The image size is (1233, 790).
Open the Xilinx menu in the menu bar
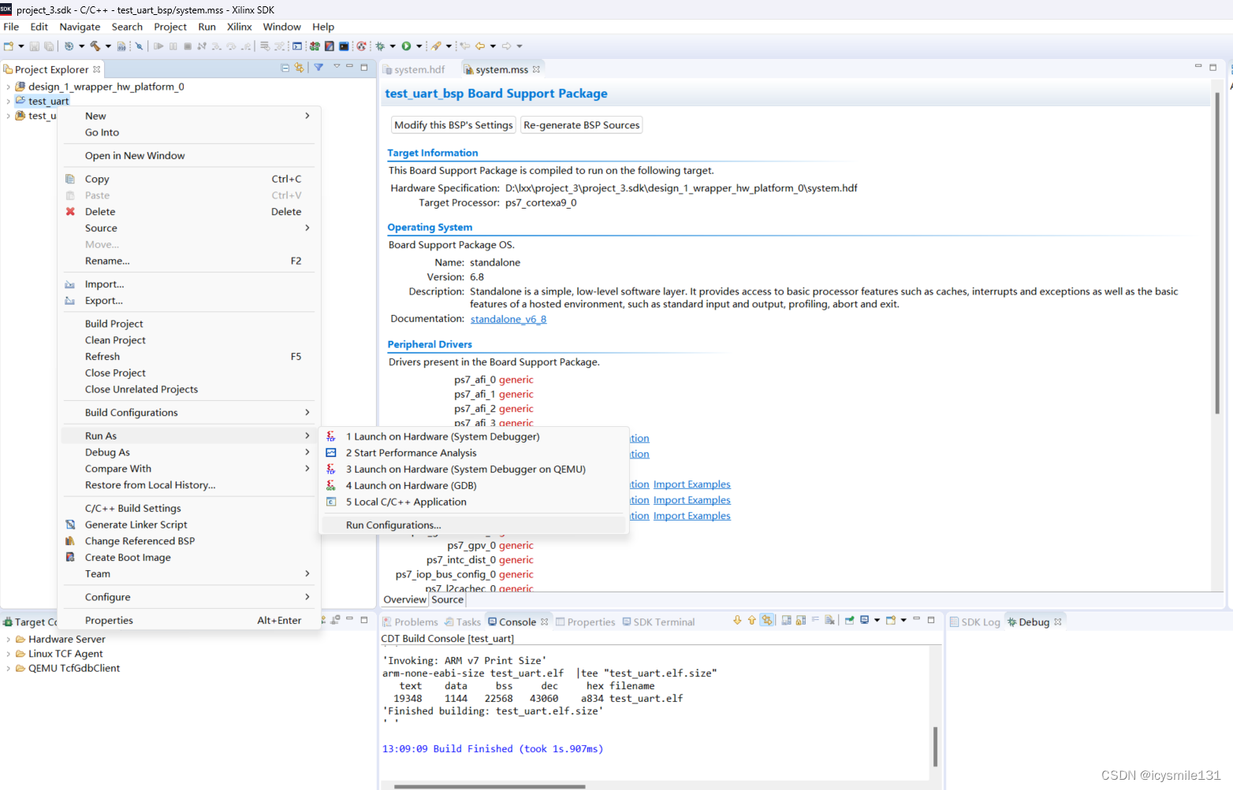239,27
